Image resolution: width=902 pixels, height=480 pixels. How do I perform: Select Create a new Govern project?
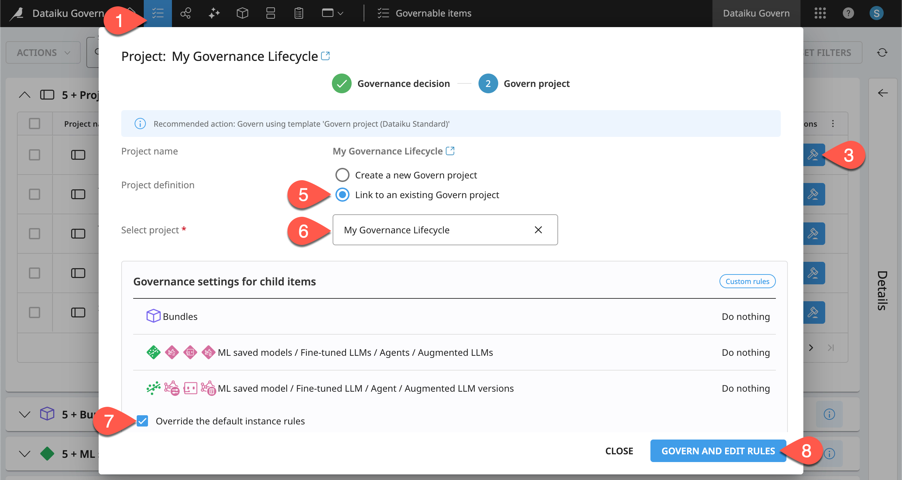pos(342,175)
